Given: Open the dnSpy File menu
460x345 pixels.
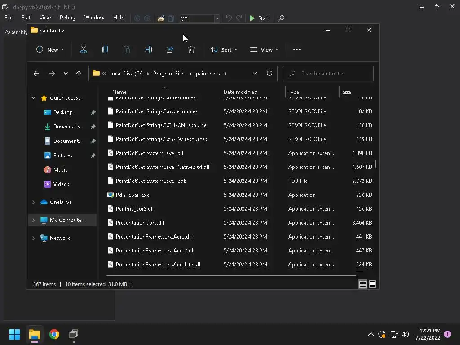Looking at the screenshot, I should (x=9, y=18).
